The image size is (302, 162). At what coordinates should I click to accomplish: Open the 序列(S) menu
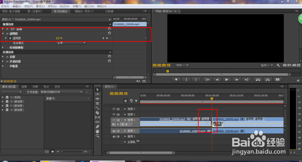(52, 6)
